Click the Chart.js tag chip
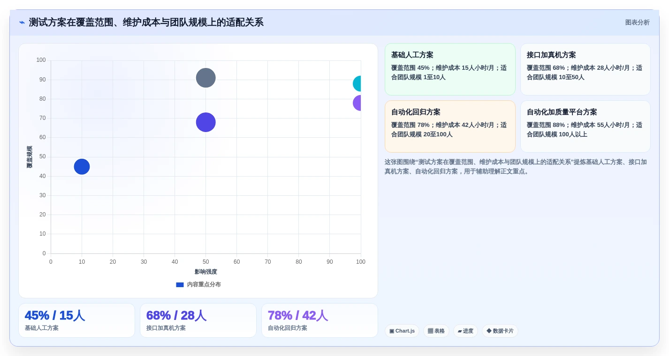The image size is (669, 356). pos(402,331)
